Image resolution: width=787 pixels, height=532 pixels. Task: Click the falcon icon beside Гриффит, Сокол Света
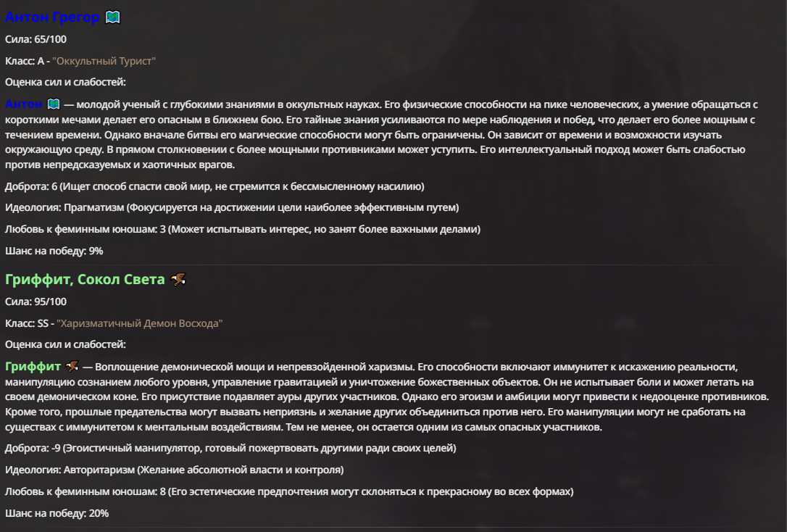tap(178, 279)
